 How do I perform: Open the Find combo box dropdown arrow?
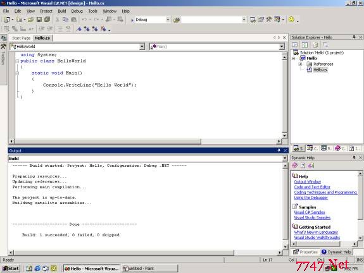(244, 20)
